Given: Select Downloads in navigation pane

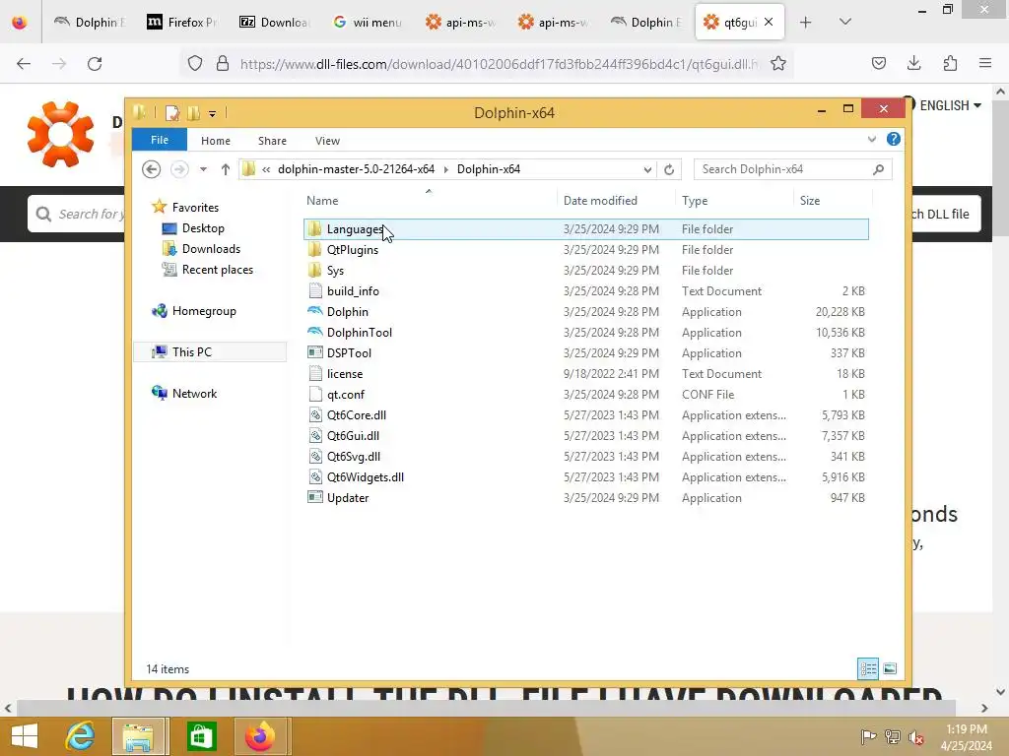Looking at the screenshot, I should (211, 249).
